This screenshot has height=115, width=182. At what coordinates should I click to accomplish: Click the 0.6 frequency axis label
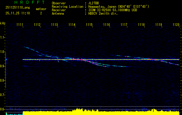(x=3, y=109)
